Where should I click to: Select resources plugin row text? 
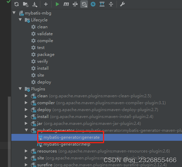103,151
